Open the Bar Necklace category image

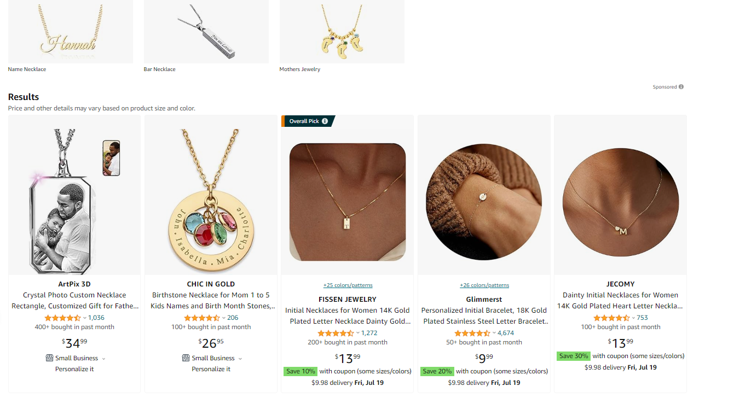point(206,32)
